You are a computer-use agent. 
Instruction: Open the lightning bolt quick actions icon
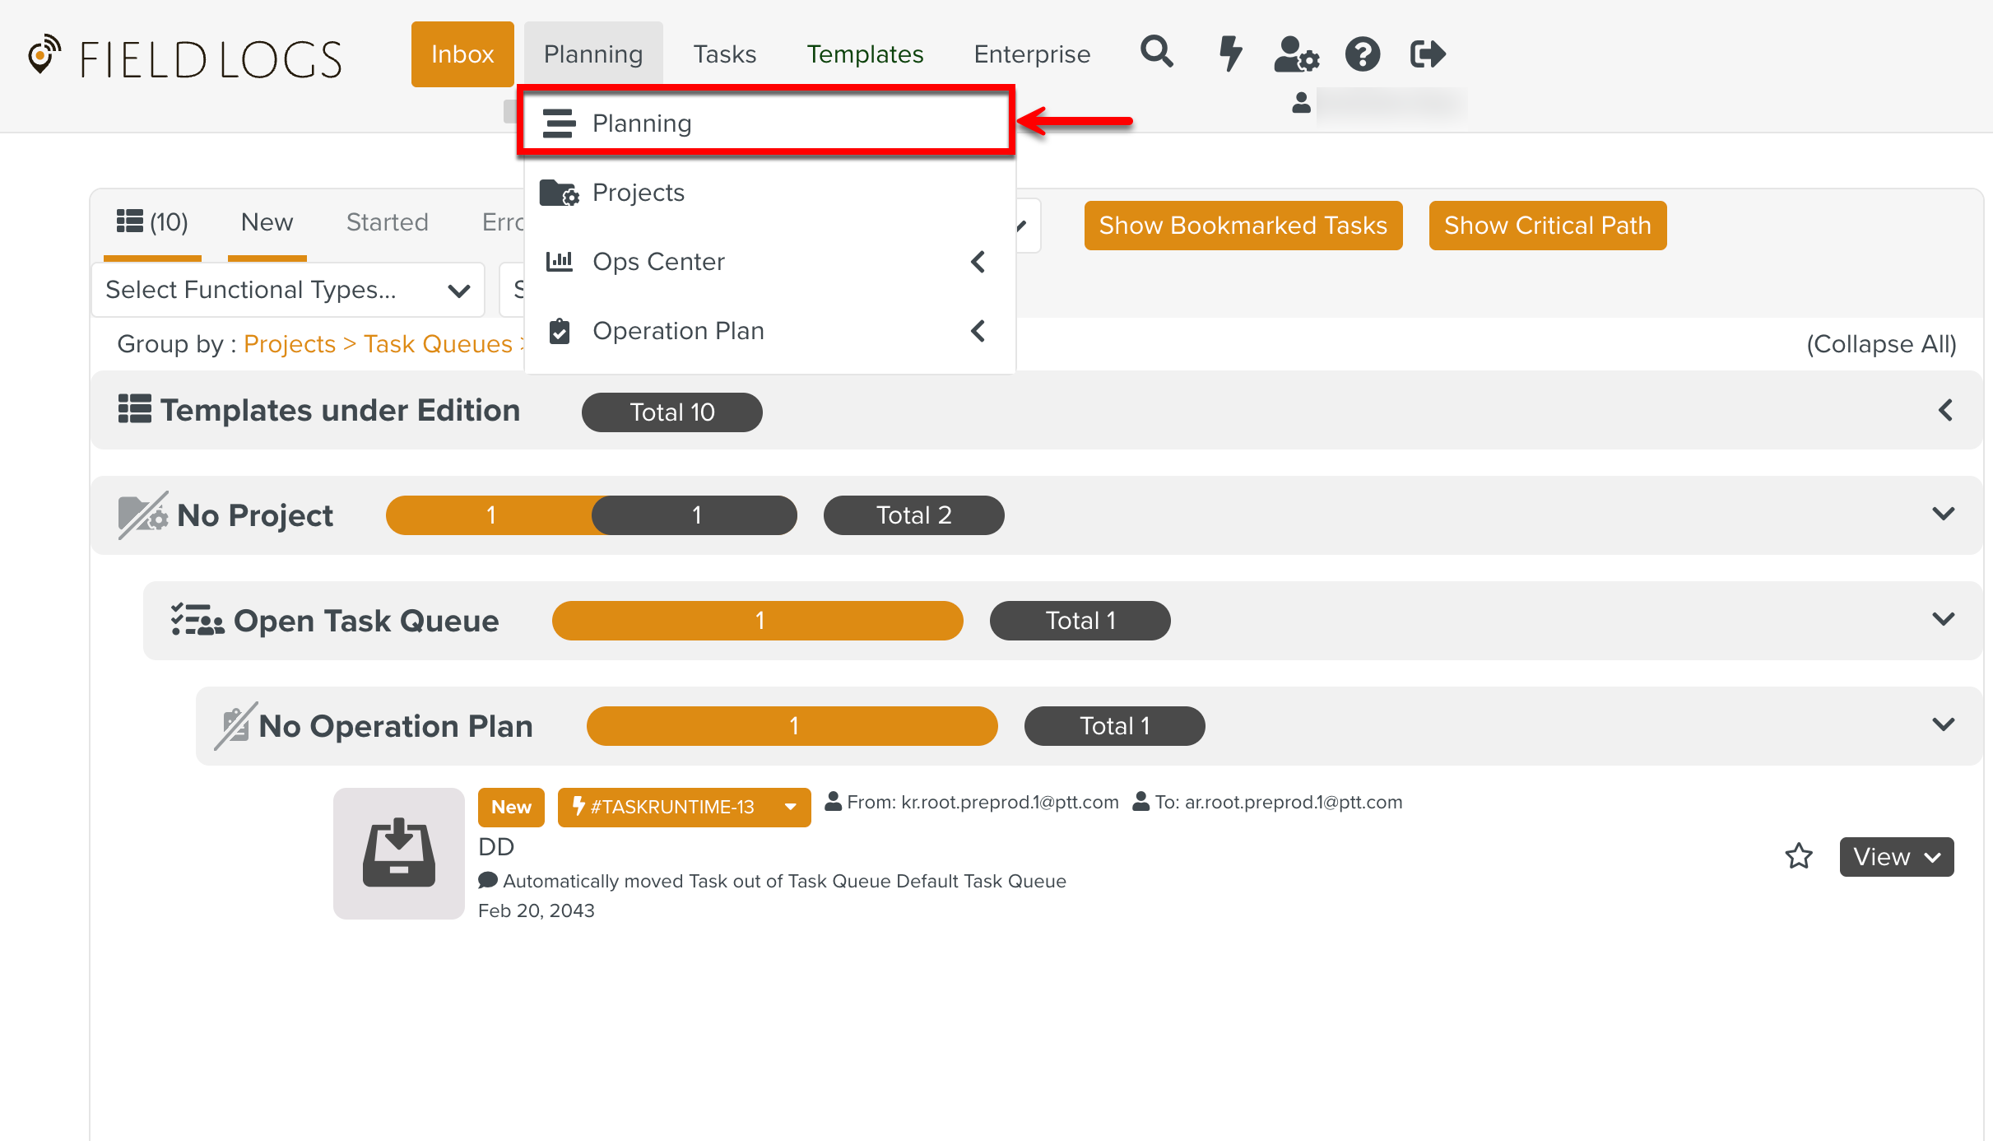[1229, 54]
